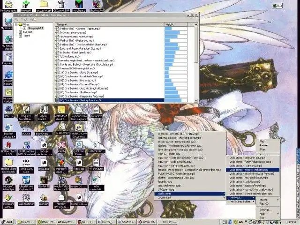Select TLC-NoScrub.mp3 in the playlist
This screenshot has width=300, height=225.
pyautogui.click(x=110, y=56)
